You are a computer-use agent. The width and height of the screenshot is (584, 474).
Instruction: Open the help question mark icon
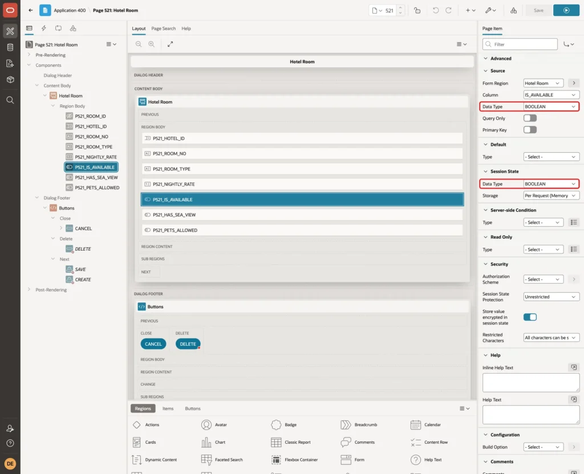[10, 443]
